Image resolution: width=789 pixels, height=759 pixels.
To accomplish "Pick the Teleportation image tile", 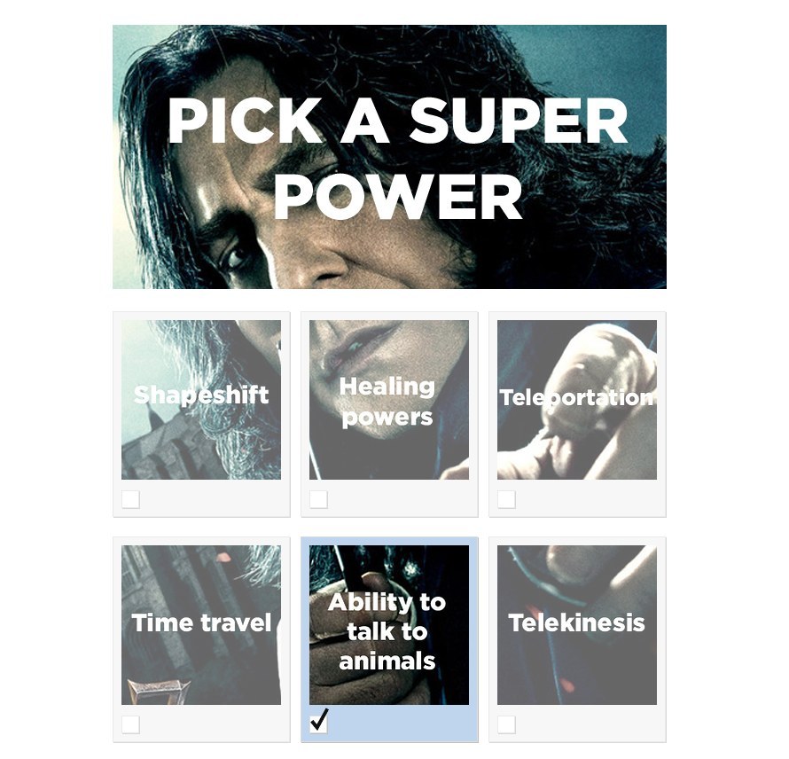I will [x=577, y=400].
